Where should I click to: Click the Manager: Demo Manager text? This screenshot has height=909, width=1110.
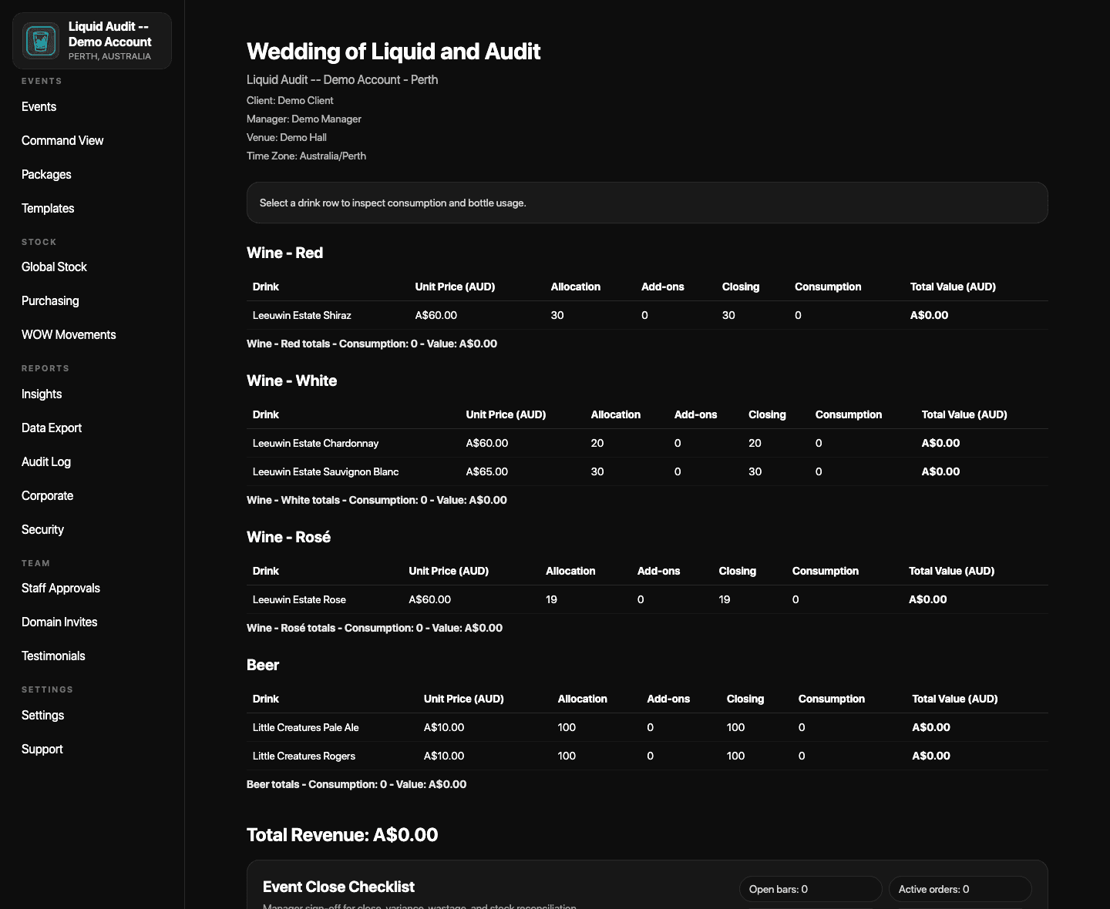304,119
